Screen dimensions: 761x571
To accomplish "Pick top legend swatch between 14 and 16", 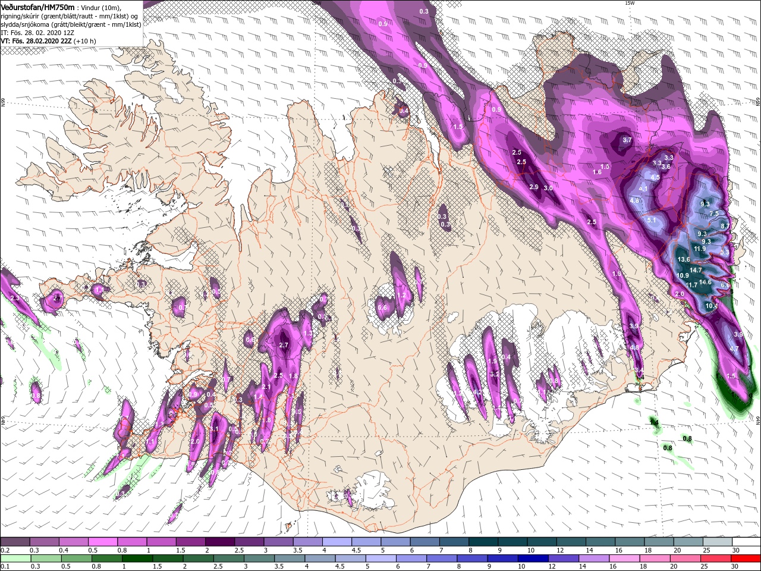I will click(600, 542).
